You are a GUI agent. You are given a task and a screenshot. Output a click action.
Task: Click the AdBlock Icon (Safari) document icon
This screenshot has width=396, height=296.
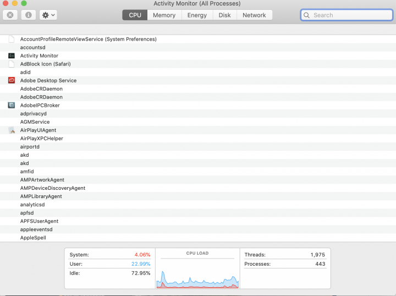pos(12,64)
